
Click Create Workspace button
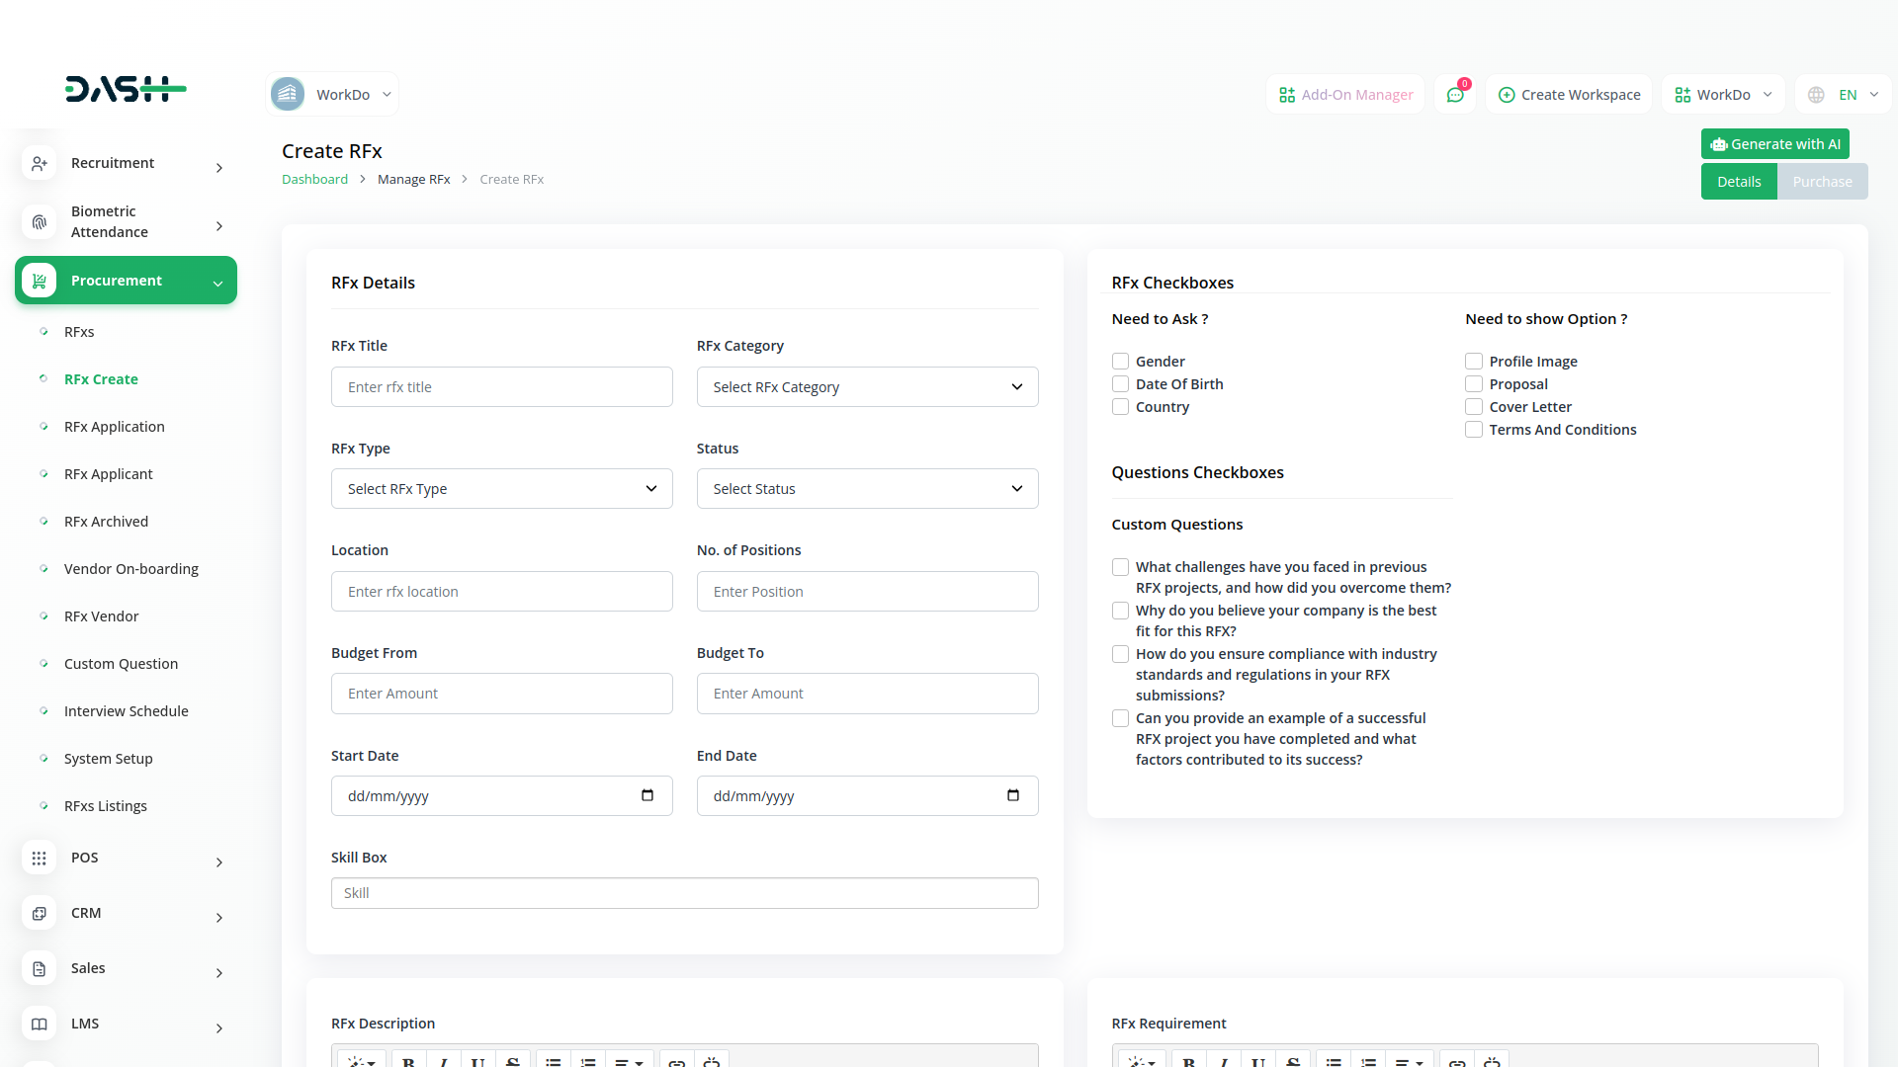[x=1569, y=95]
